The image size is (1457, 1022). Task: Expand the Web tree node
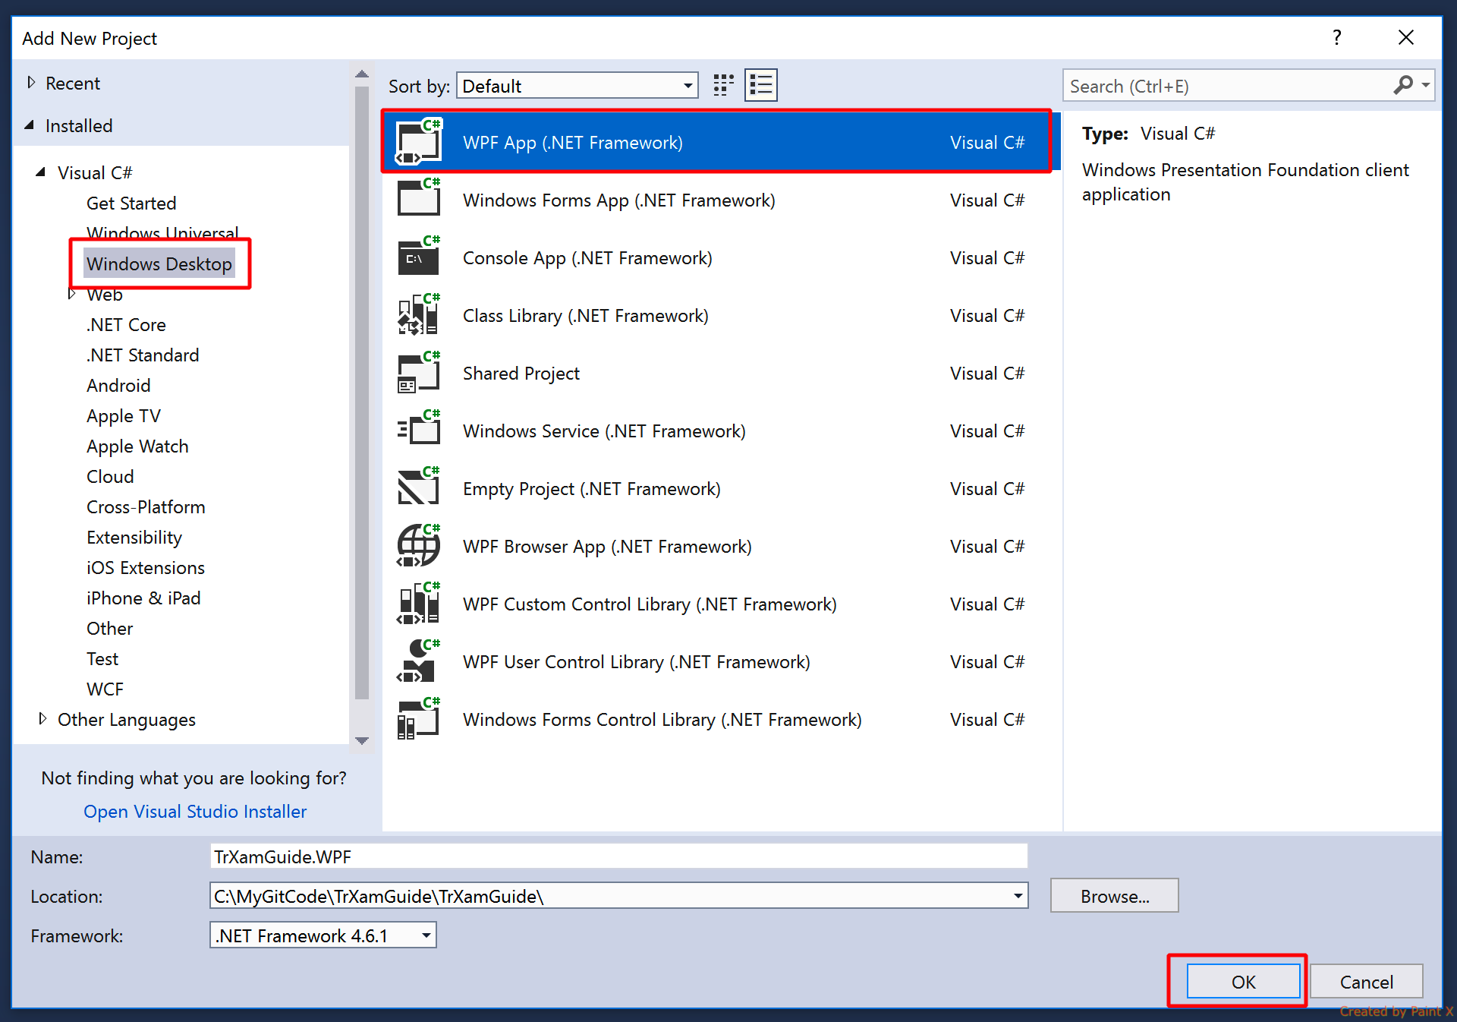(72, 293)
